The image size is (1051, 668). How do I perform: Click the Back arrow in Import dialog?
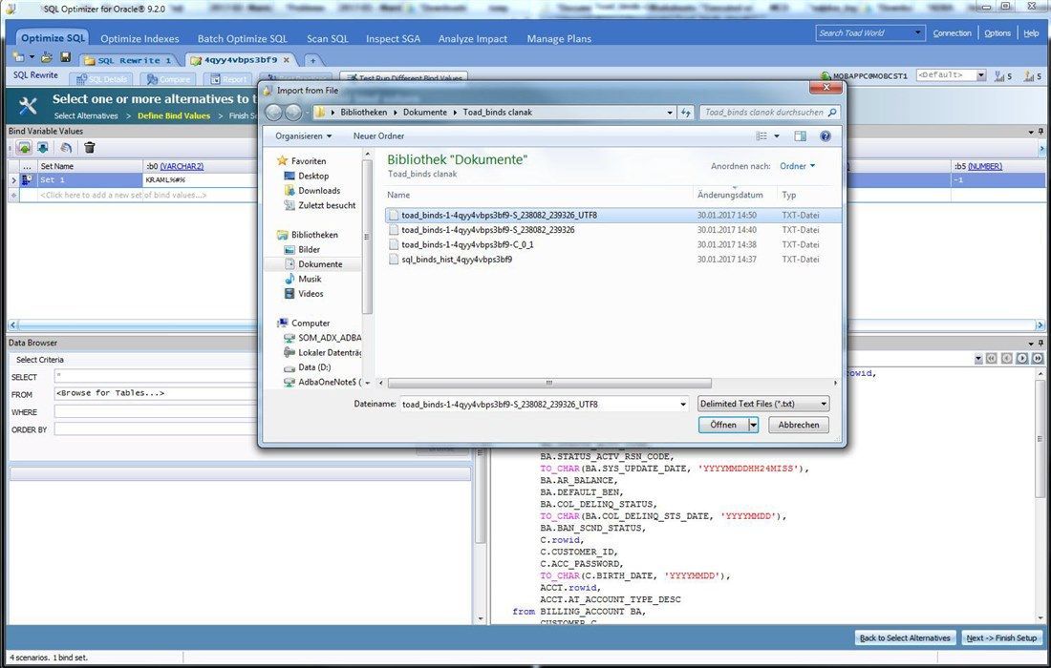273,113
